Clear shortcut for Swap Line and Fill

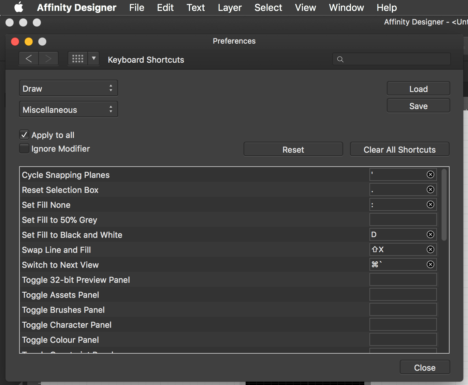pos(430,249)
